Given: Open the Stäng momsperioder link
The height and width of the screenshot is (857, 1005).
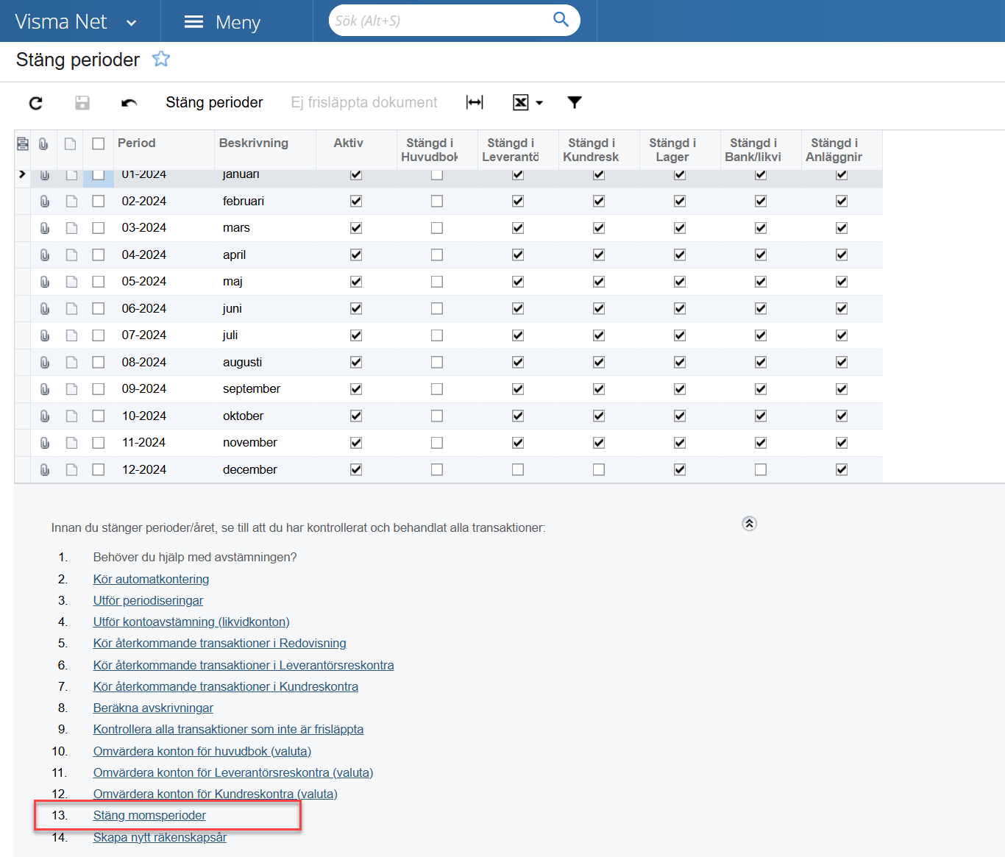Looking at the screenshot, I should pyautogui.click(x=149, y=815).
